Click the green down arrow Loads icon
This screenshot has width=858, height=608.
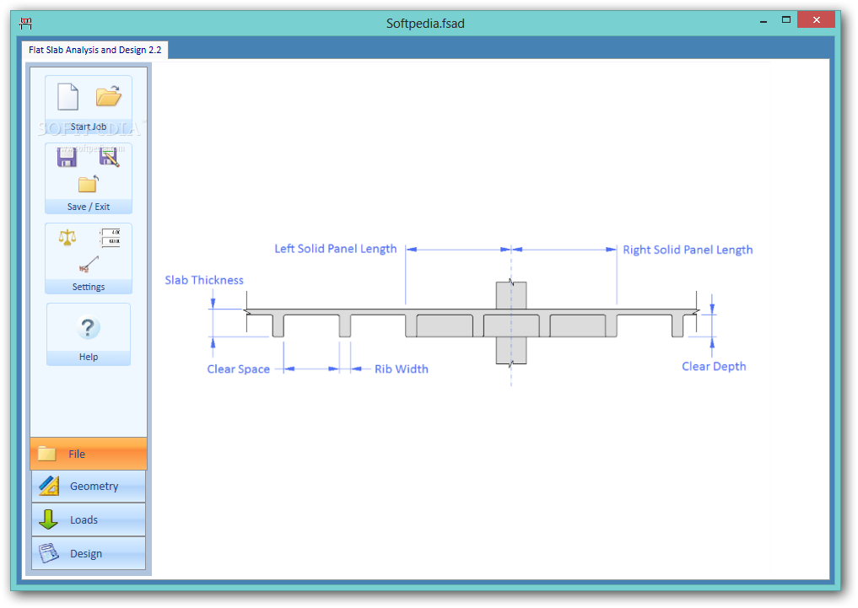click(x=48, y=519)
